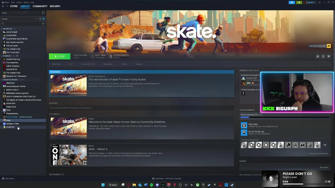Switch to the STORE tab

[x=14, y=6]
